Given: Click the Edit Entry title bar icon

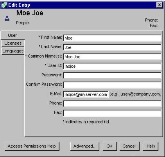Looking at the screenshot, I should pos(4,5).
